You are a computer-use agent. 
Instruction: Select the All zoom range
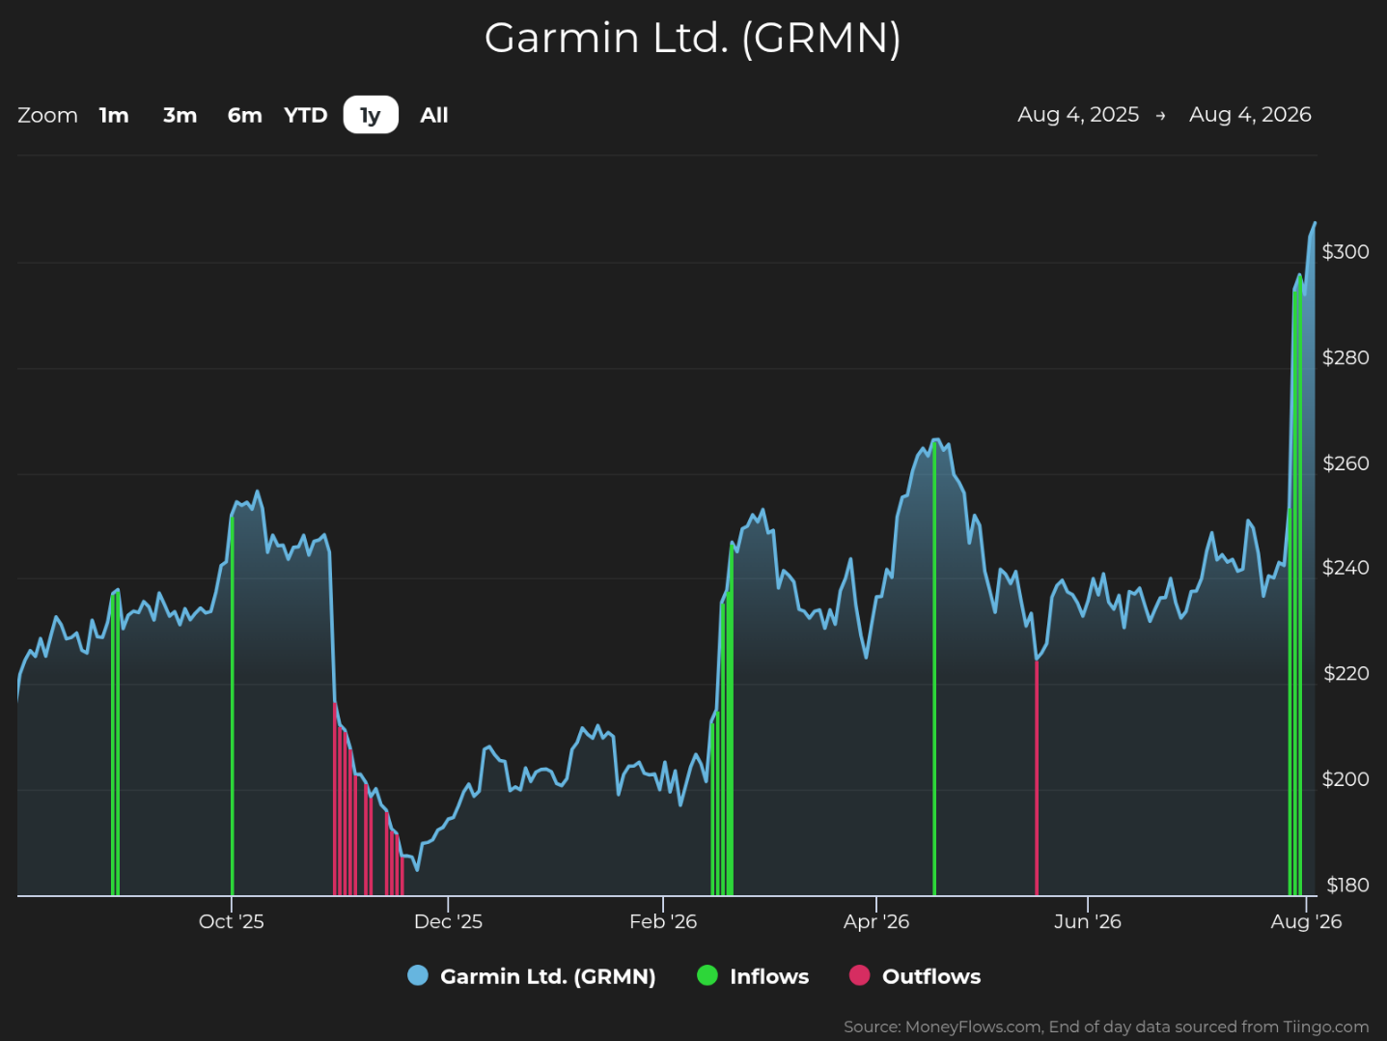434,115
